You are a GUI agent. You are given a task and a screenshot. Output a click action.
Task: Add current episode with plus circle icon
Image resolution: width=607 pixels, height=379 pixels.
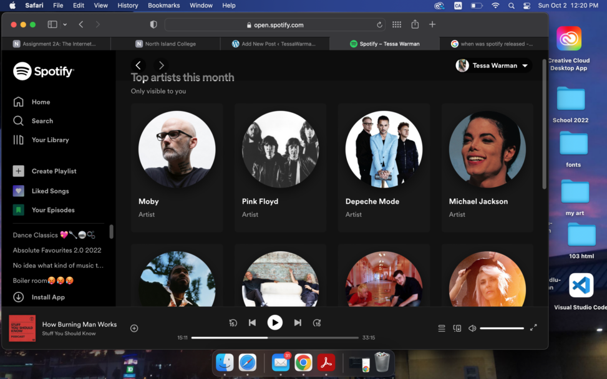[x=134, y=329]
